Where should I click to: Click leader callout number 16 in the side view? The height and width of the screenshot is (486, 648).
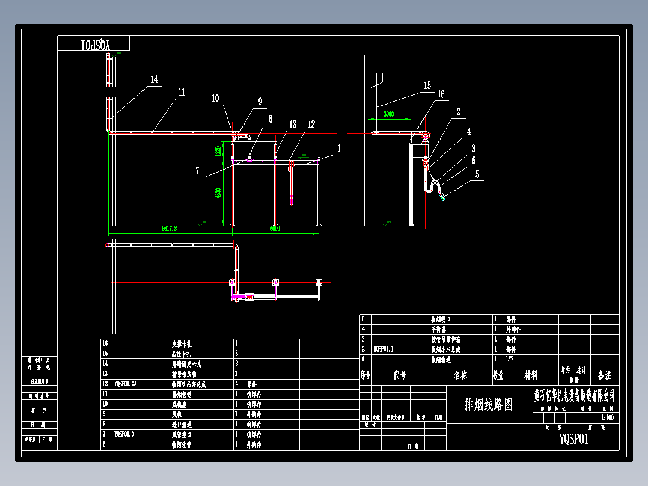[441, 94]
